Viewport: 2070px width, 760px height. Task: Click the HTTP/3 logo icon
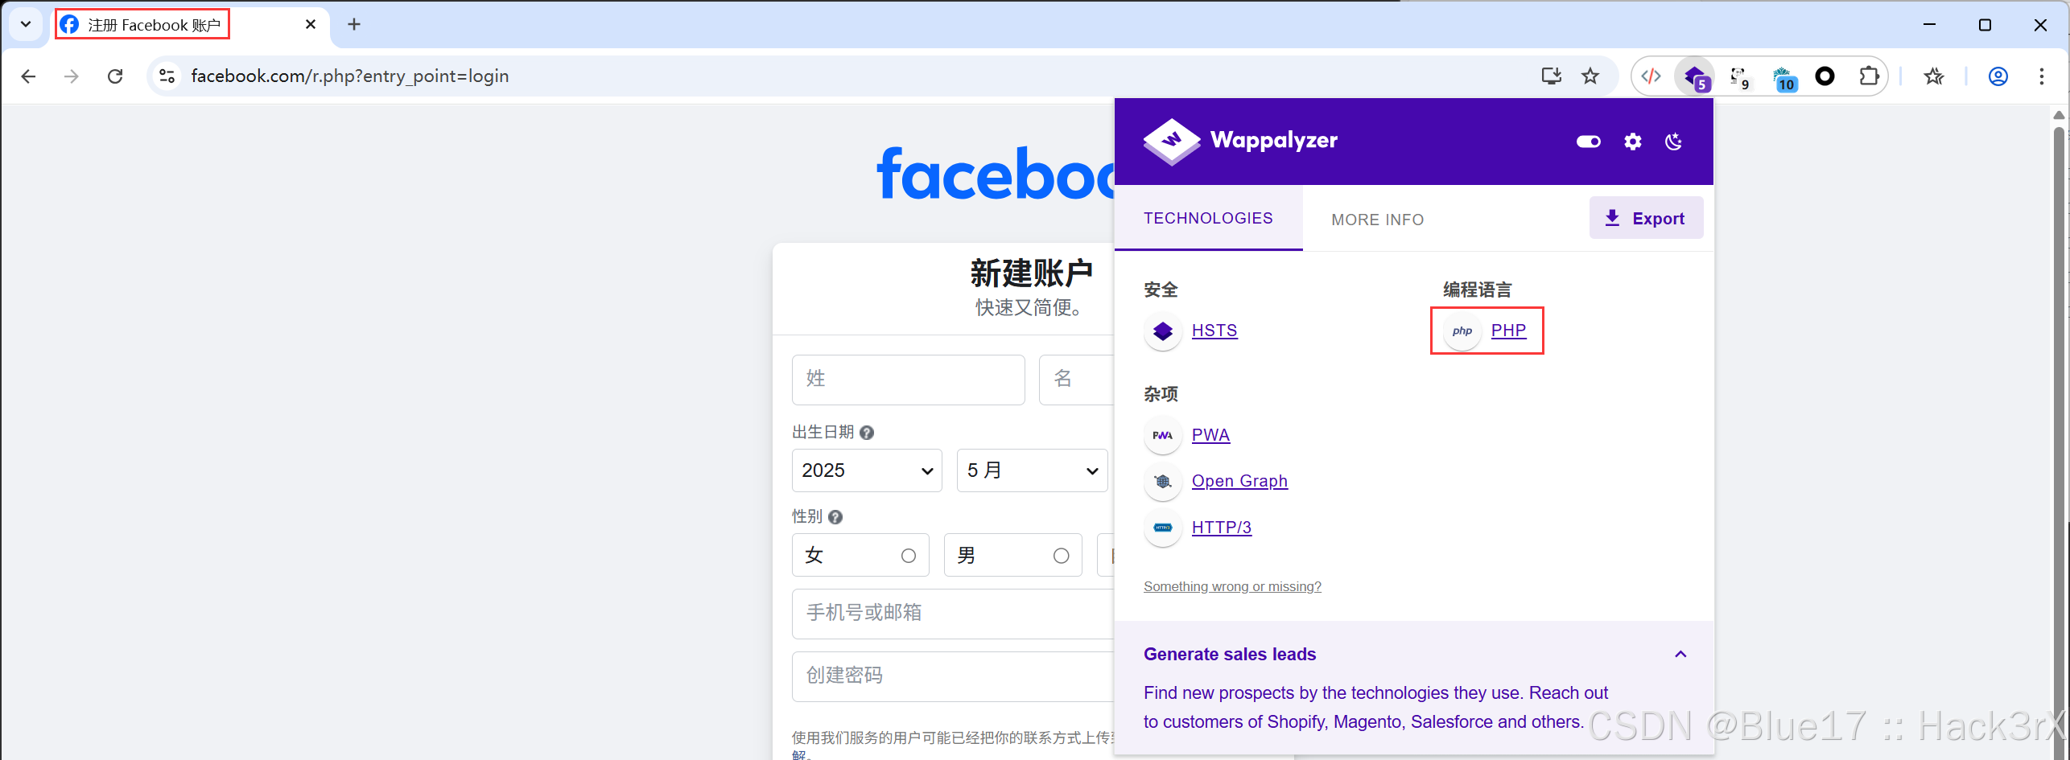[x=1163, y=528]
